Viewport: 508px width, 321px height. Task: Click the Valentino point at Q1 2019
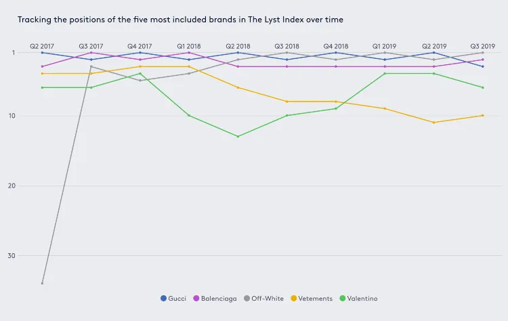click(x=385, y=74)
